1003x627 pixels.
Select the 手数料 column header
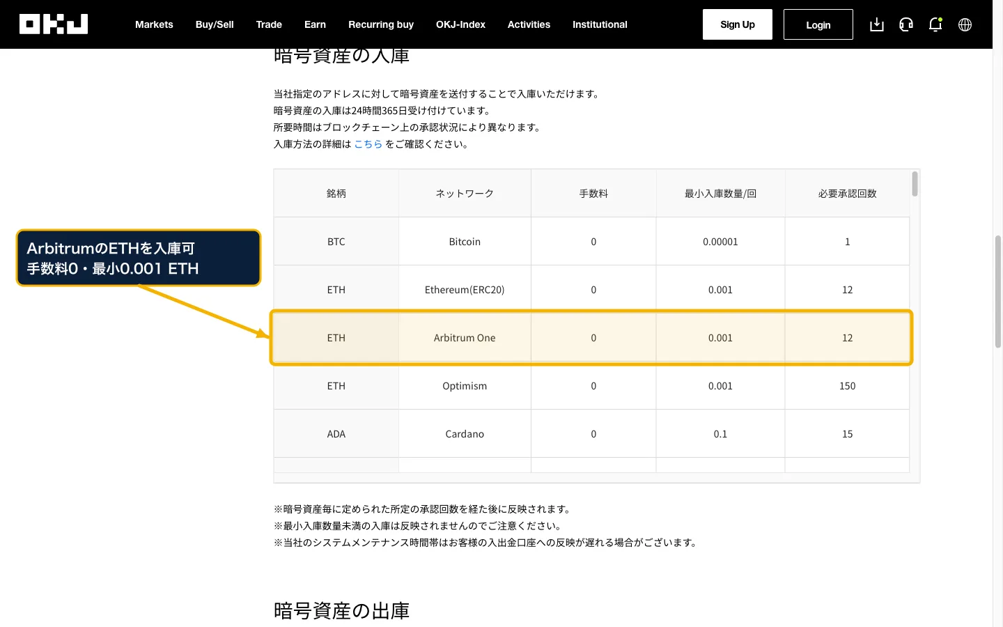(x=593, y=194)
